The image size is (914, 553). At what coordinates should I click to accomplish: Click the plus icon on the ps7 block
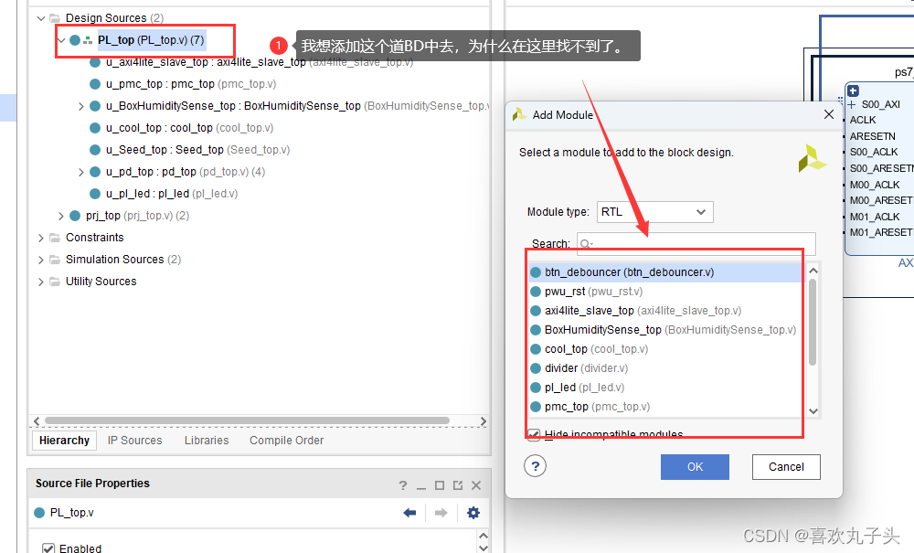tap(852, 90)
